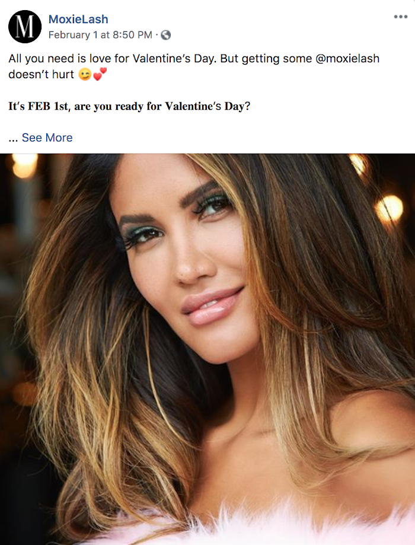Click the @moxielash mention in post text
The width and height of the screenshot is (415, 545).
(347, 58)
